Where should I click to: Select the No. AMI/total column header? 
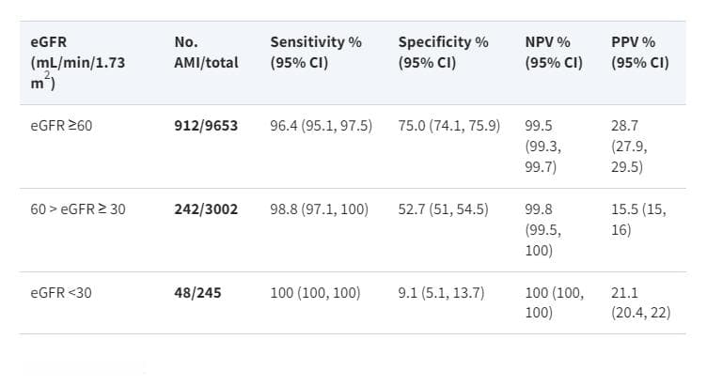pyautogui.click(x=206, y=53)
